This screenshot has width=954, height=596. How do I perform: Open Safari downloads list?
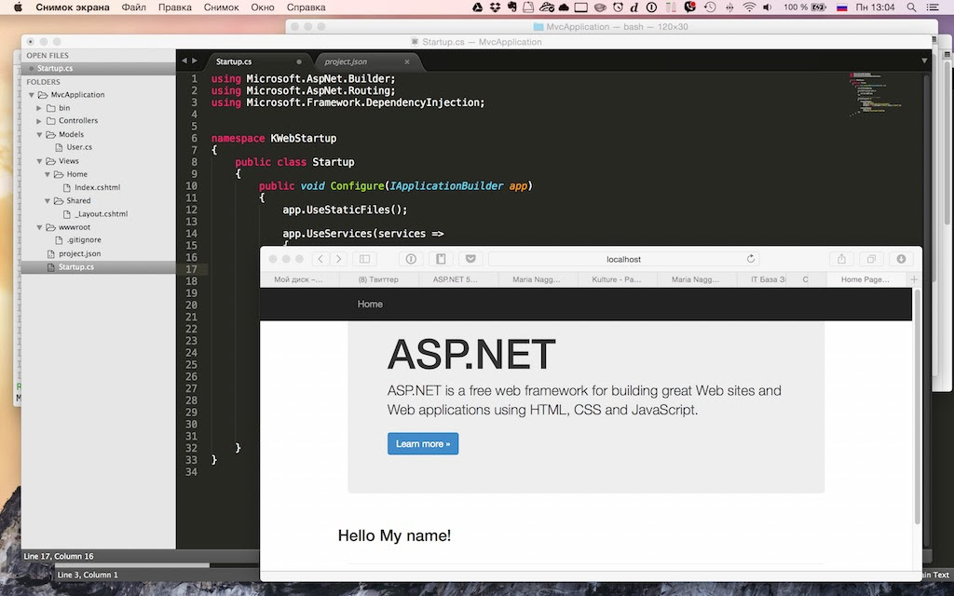pos(901,259)
